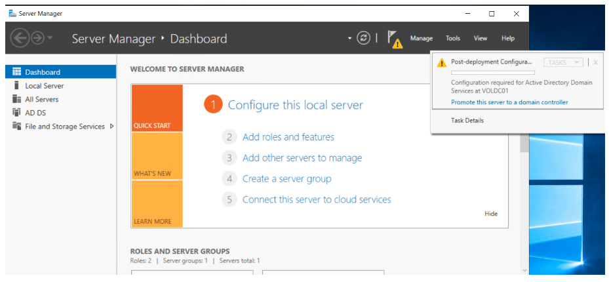
Task: Select All Servers in navigation pane
Action: point(41,100)
